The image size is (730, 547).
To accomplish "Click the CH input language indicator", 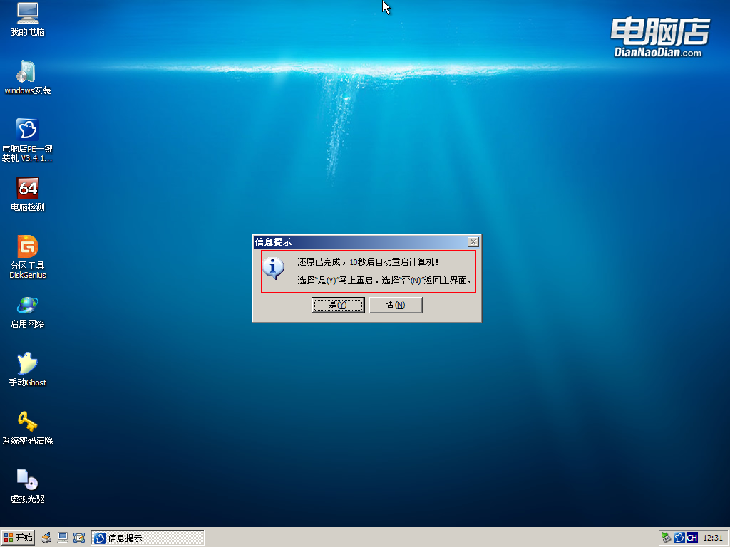I will tap(692, 538).
